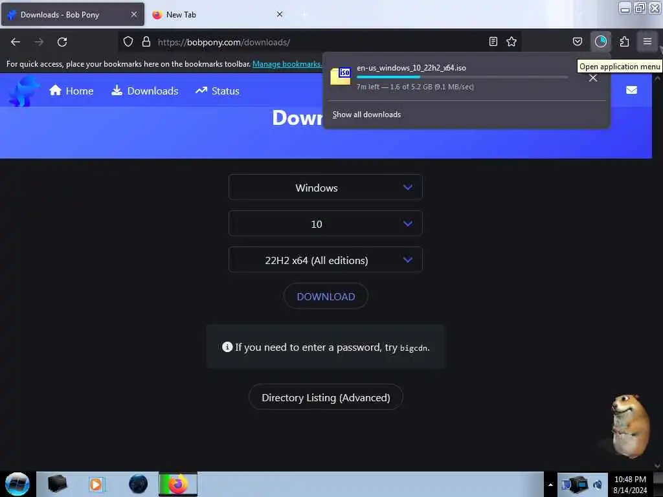Go to Home in the site navigation
The height and width of the screenshot is (497, 663).
tap(71, 91)
